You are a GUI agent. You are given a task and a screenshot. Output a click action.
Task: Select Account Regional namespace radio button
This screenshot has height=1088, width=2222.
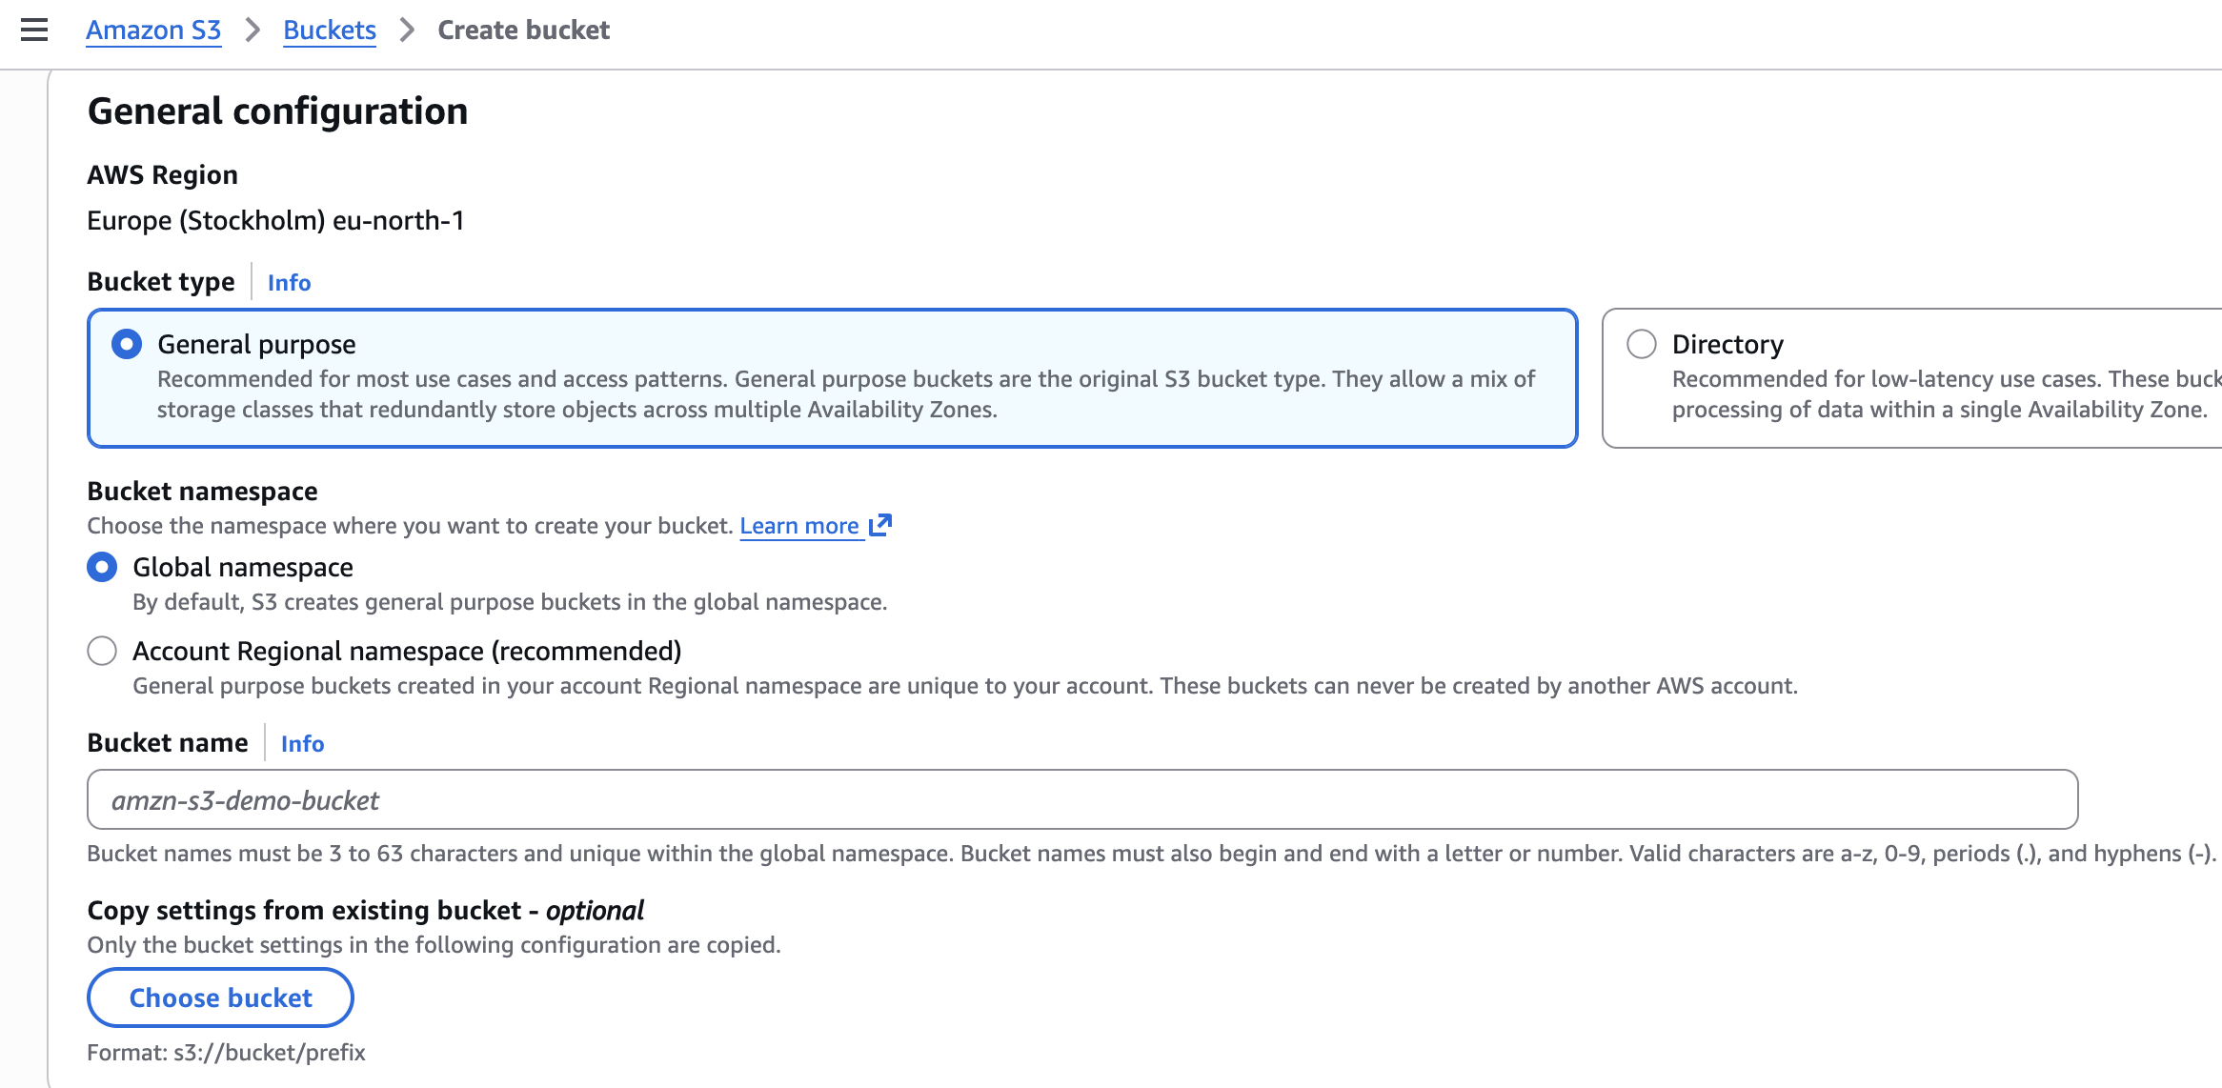(x=102, y=652)
